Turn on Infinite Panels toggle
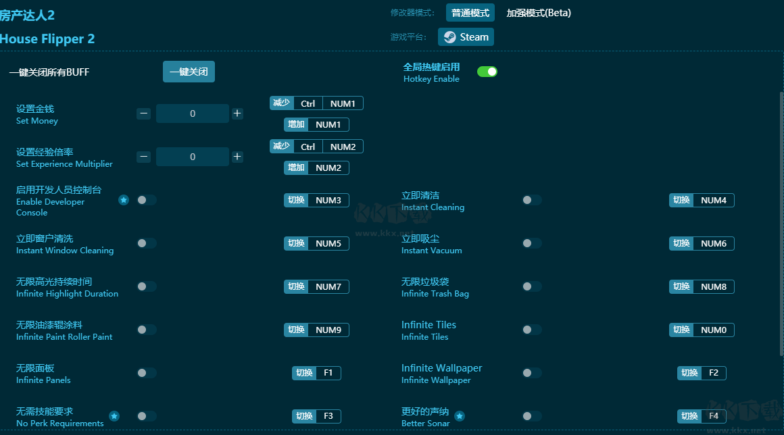The image size is (784, 435). [147, 373]
